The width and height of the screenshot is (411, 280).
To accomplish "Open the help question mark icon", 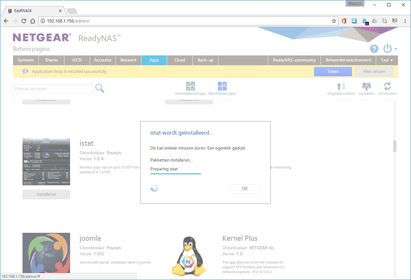I will pos(374,49).
